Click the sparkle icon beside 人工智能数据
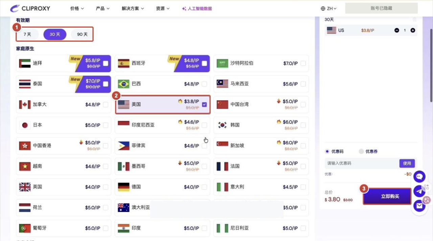The height and width of the screenshot is (241, 433). click(184, 9)
